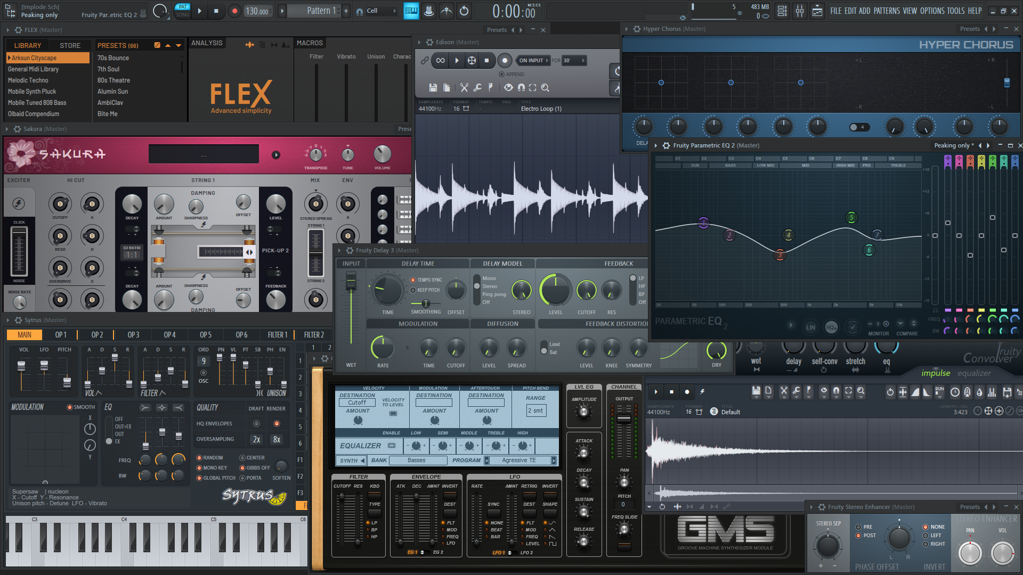Open GMS bank Basses selector

pos(417,461)
